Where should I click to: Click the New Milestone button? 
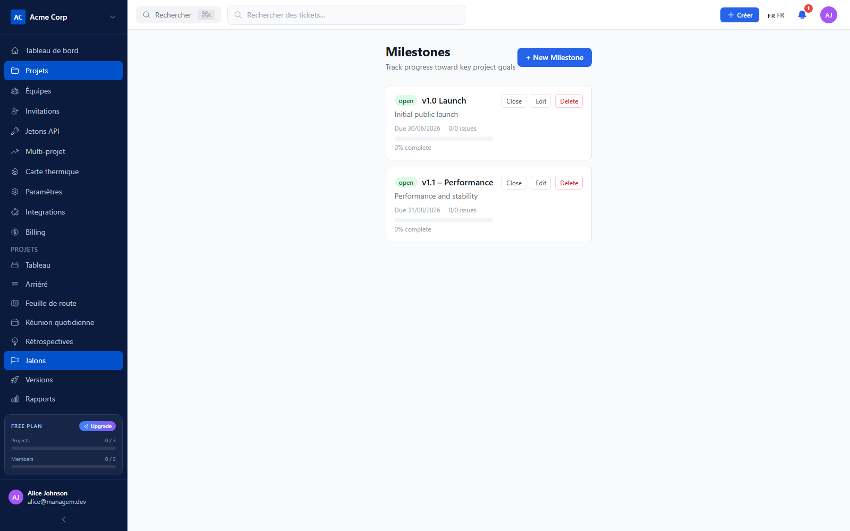click(555, 57)
